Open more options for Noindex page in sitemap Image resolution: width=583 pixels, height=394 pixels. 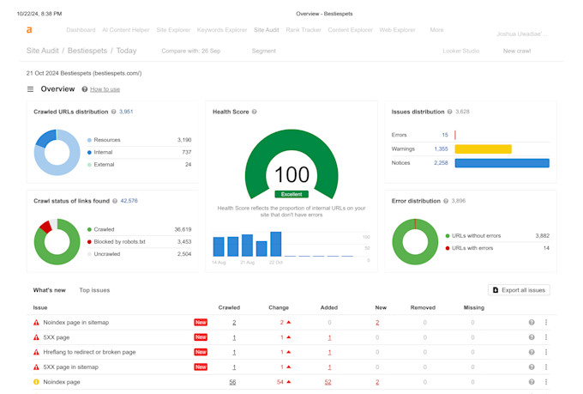546,323
